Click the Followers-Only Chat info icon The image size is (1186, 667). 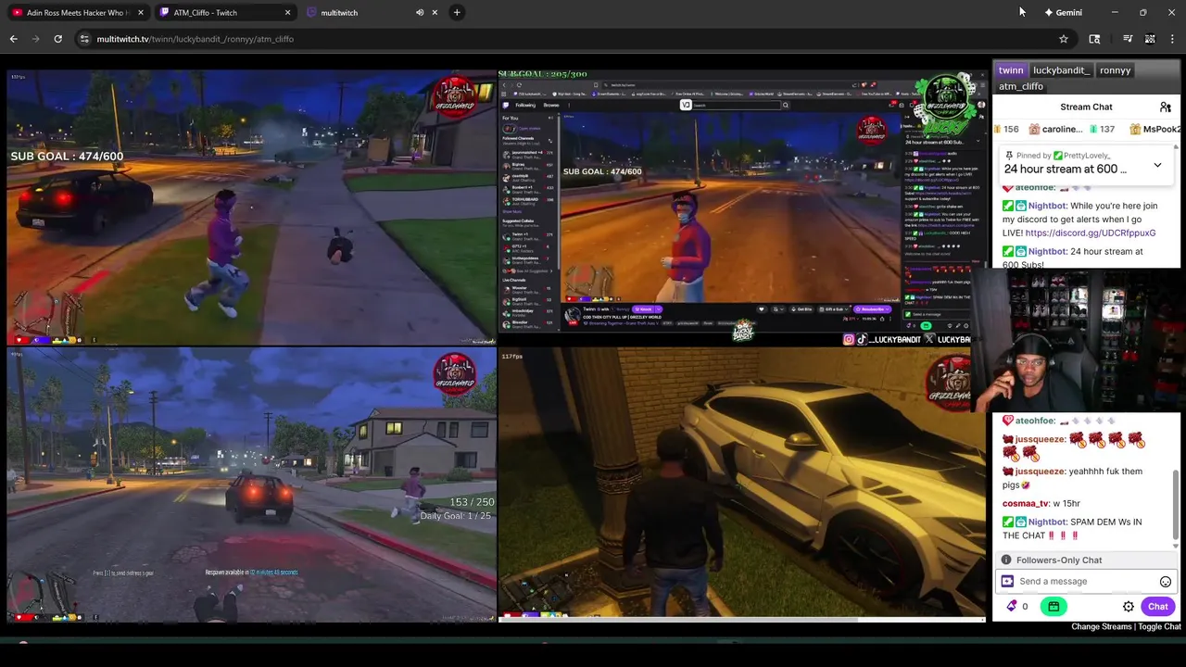click(1006, 560)
